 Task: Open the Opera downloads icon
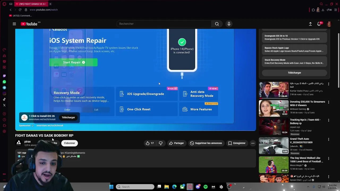tap(323, 10)
